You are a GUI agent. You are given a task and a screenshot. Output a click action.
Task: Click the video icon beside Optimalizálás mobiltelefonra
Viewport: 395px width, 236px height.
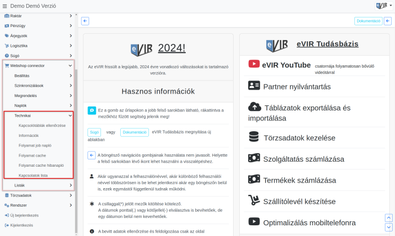pyautogui.click(x=254, y=221)
